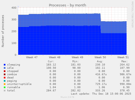Click idle maximum value 107.99
Screen dimensions: 135x100
click(x=125, y=68)
